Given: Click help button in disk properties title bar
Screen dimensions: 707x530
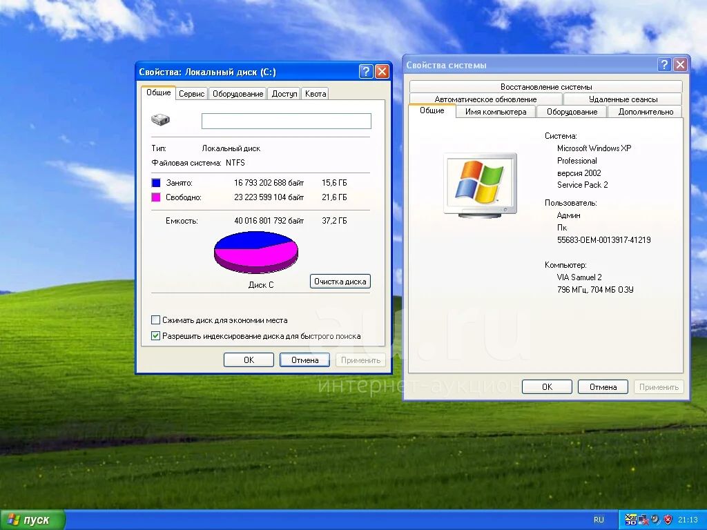Looking at the screenshot, I should 366,71.
